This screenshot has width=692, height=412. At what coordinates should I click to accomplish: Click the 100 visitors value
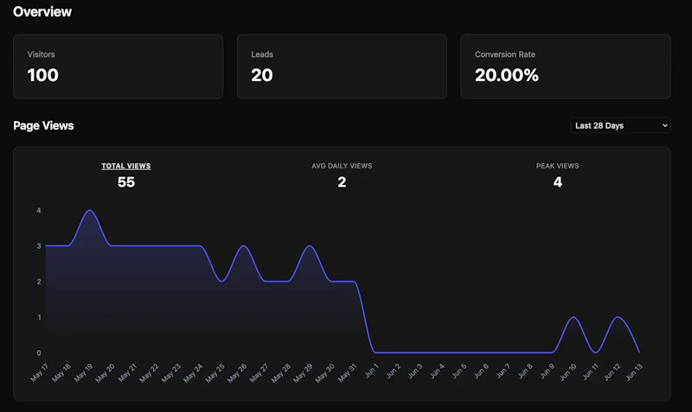[x=42, y=75]
